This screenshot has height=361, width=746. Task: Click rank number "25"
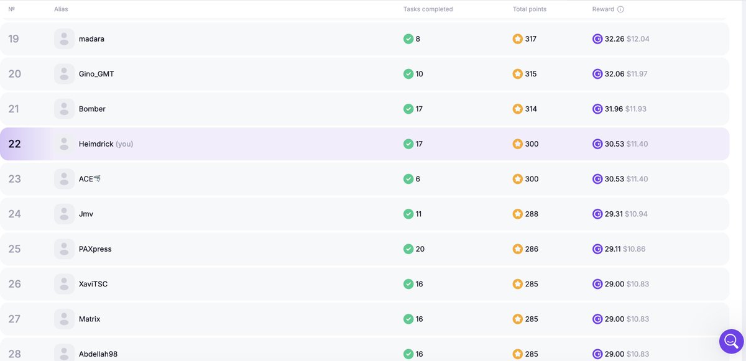click(x=14, y=249)
